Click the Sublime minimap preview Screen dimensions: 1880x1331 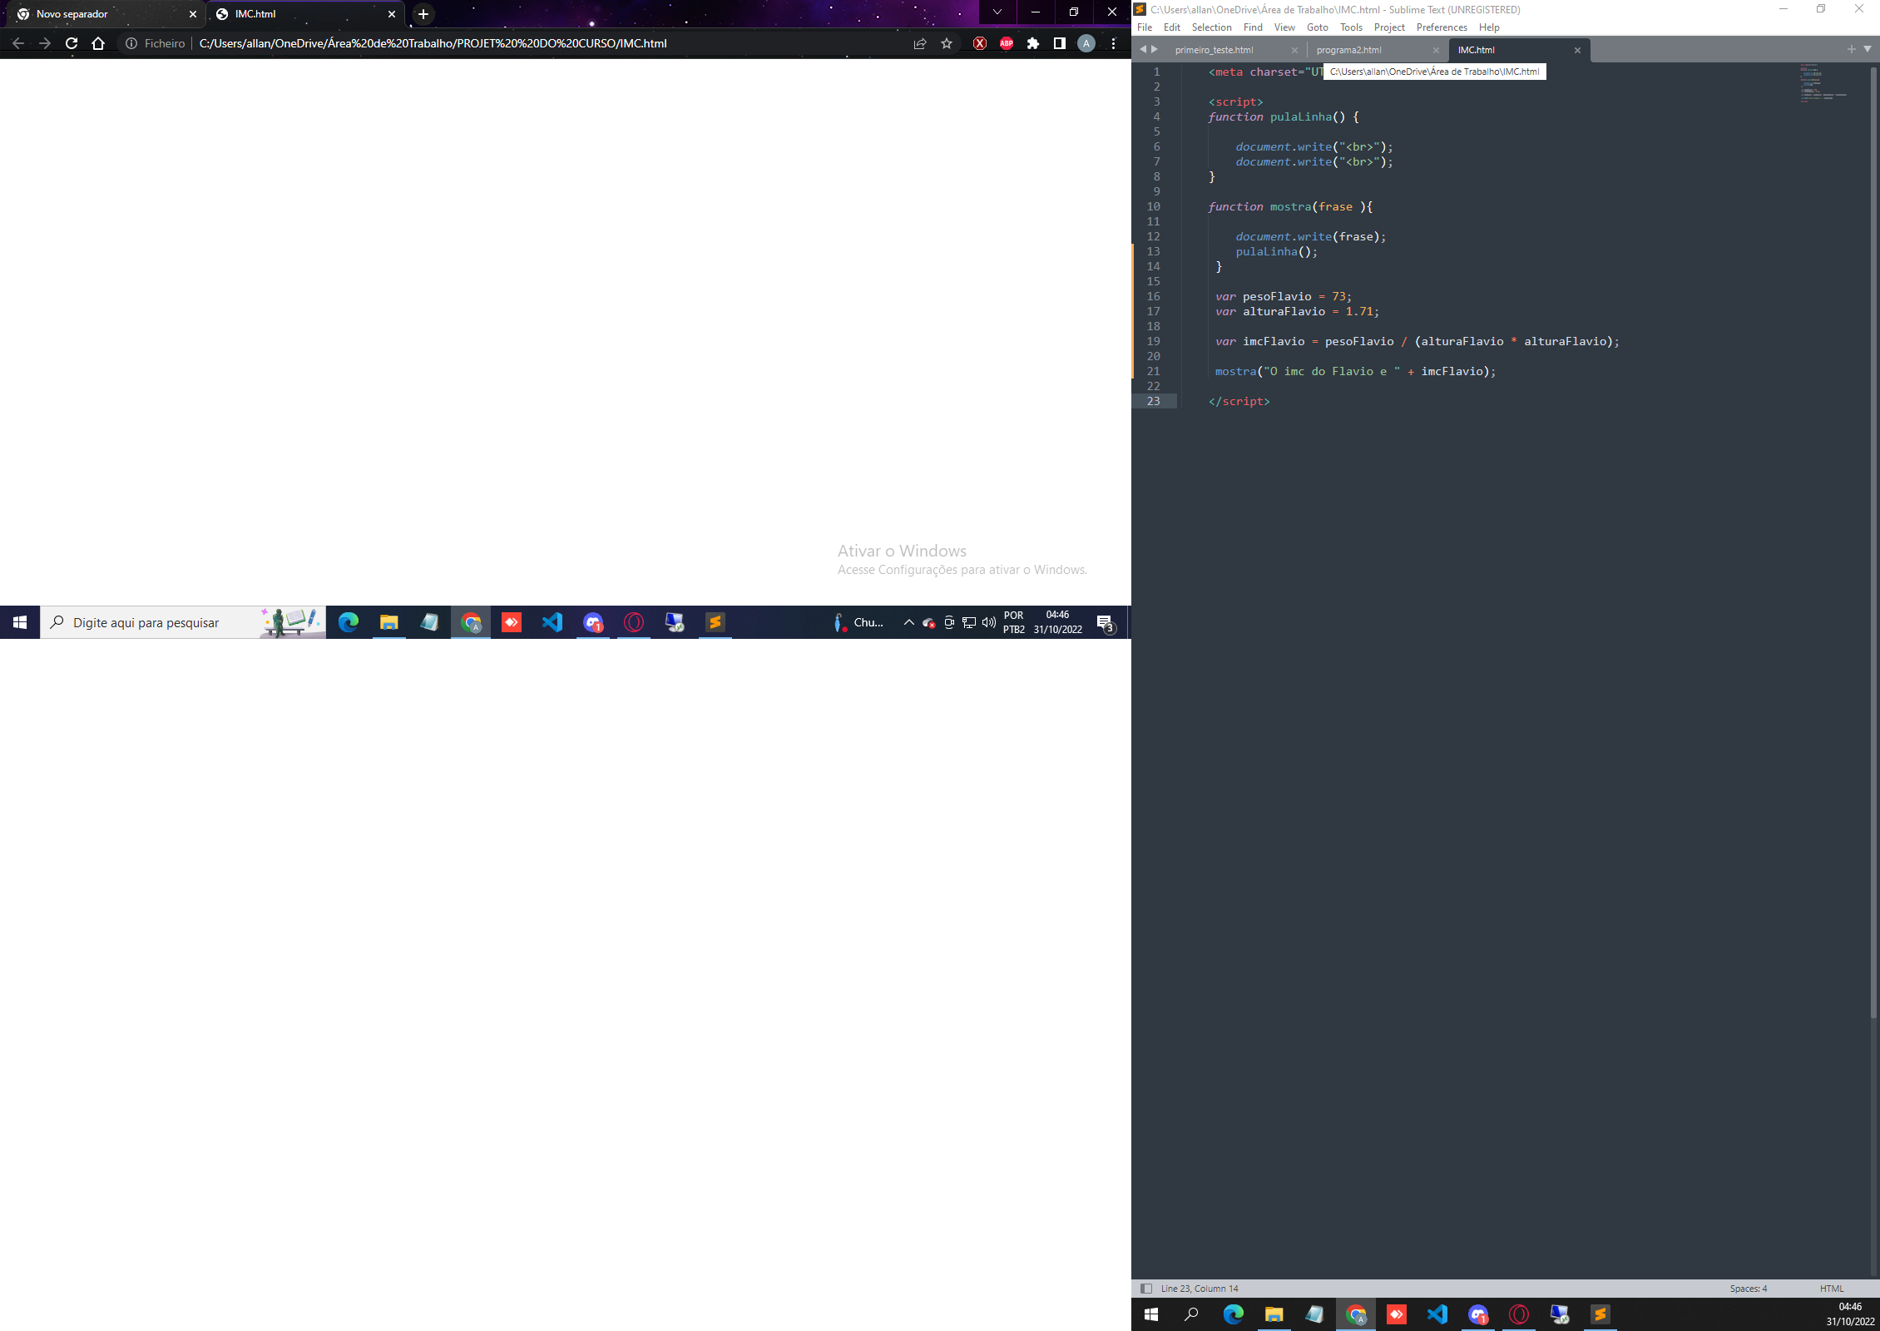(1823, 82)
